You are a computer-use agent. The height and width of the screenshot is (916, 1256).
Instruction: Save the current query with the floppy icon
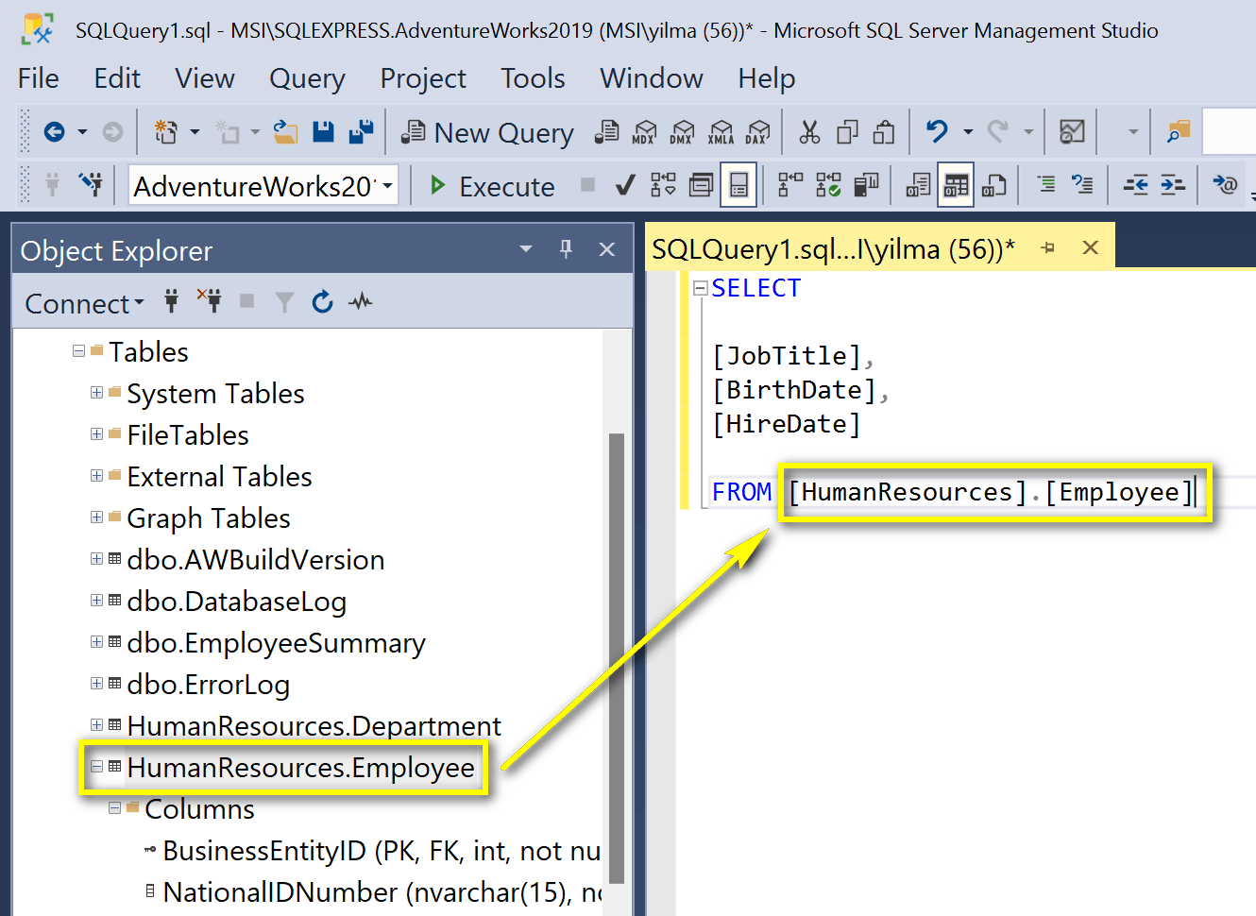[323, 132]
